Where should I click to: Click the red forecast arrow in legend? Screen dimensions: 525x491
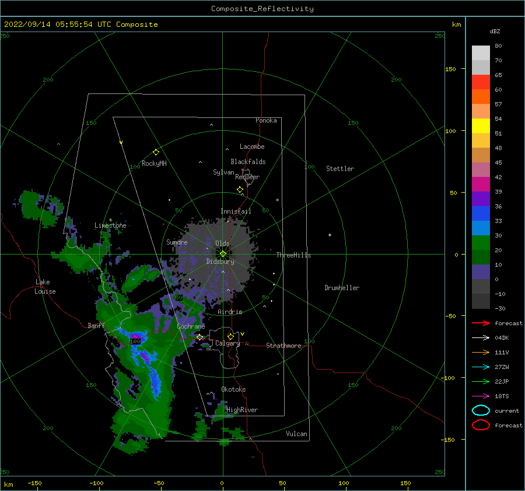tap(481, 323)
